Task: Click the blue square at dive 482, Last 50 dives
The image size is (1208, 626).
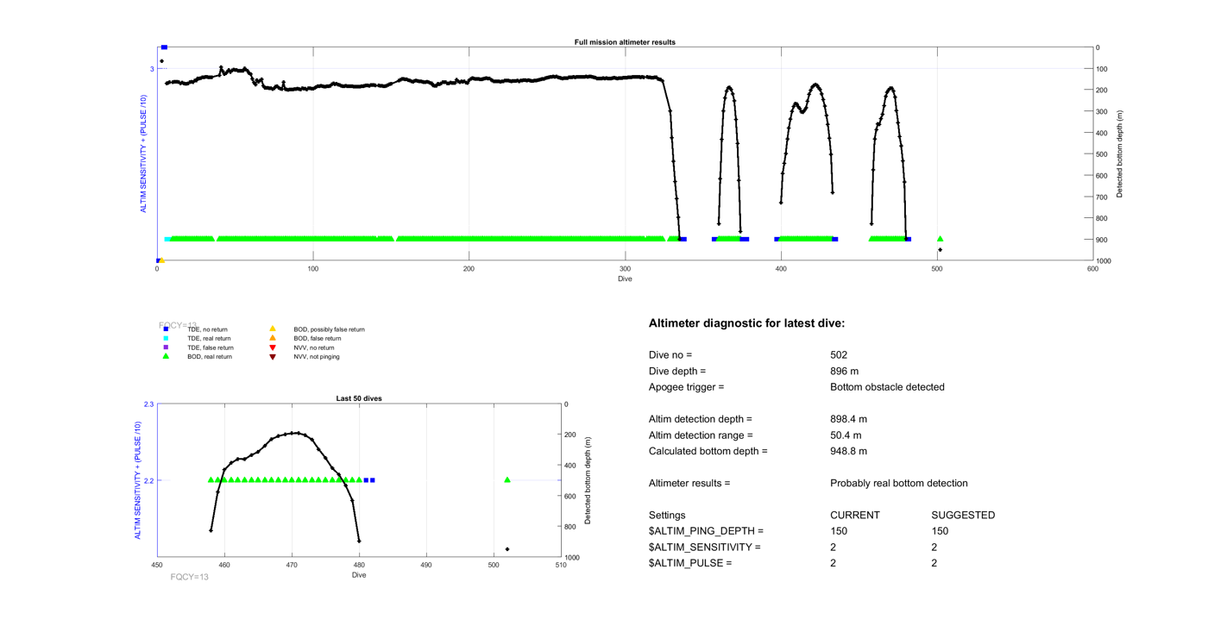Action: [x=373, y=480]
